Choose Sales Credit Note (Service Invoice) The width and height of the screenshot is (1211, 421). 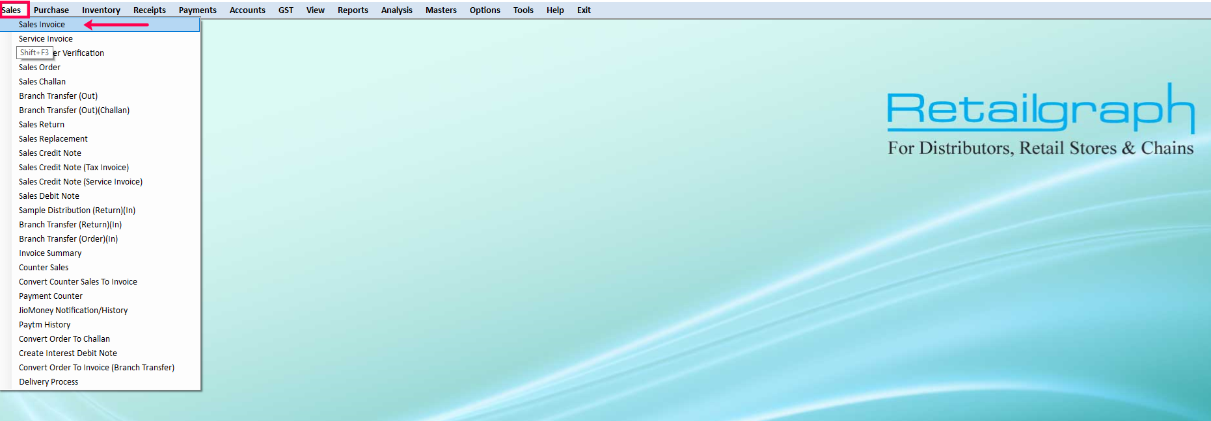click(100, 182)
